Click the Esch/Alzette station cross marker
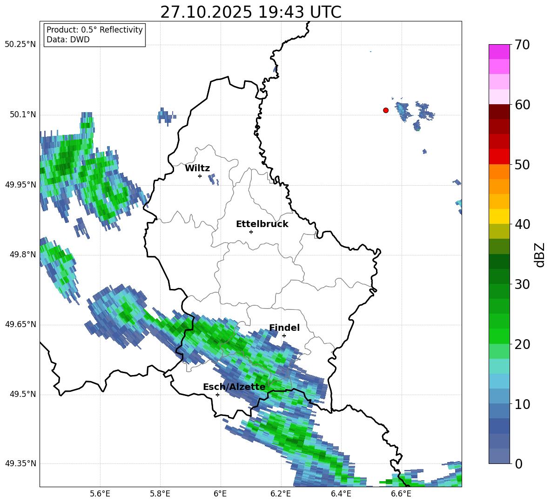Viewport: 551px width, 503px height. 217,395
